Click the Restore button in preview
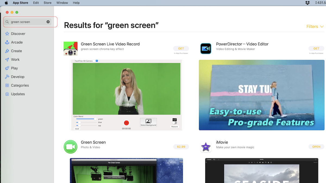 pyautogui.click(x=174, y=127)
